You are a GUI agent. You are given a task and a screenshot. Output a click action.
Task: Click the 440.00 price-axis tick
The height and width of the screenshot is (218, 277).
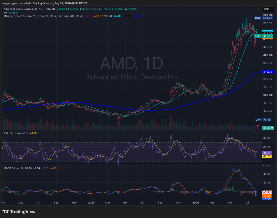tap(268, 47)
